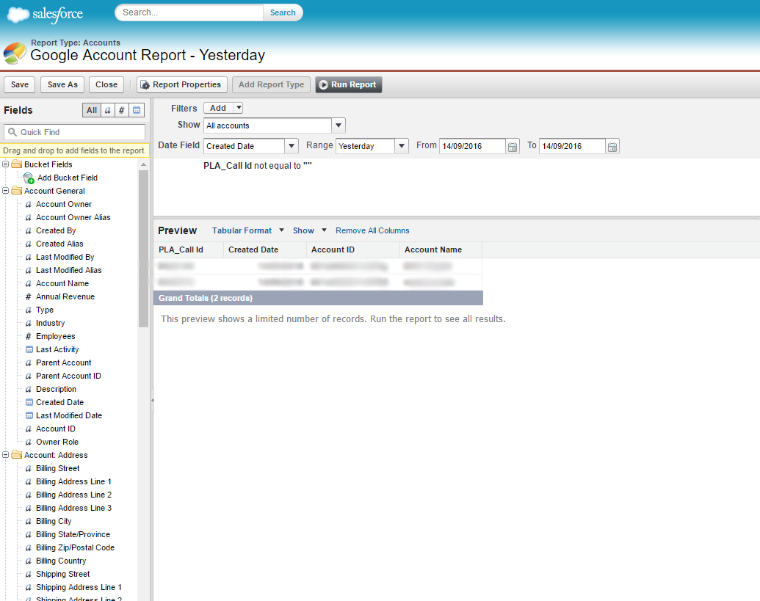Select Created By field
Image resolution: width=760 pixels, height=601 pixels.
click(56, 230)
